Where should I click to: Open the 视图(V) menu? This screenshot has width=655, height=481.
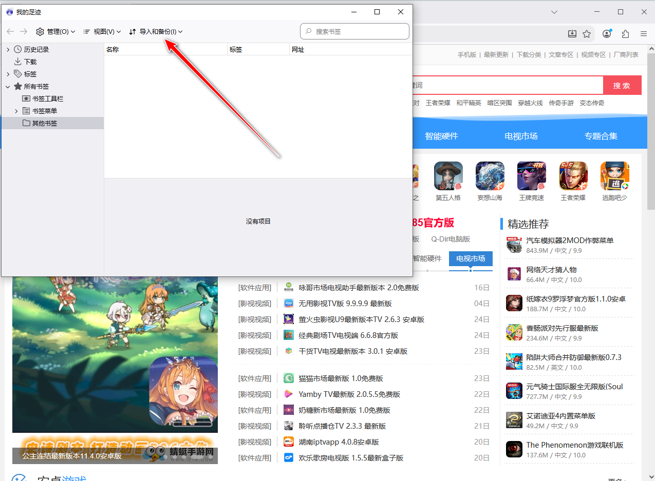pyautogui.click(x=102, y=32)
